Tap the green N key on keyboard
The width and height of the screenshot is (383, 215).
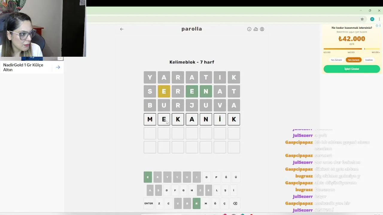tap(197, 203)
